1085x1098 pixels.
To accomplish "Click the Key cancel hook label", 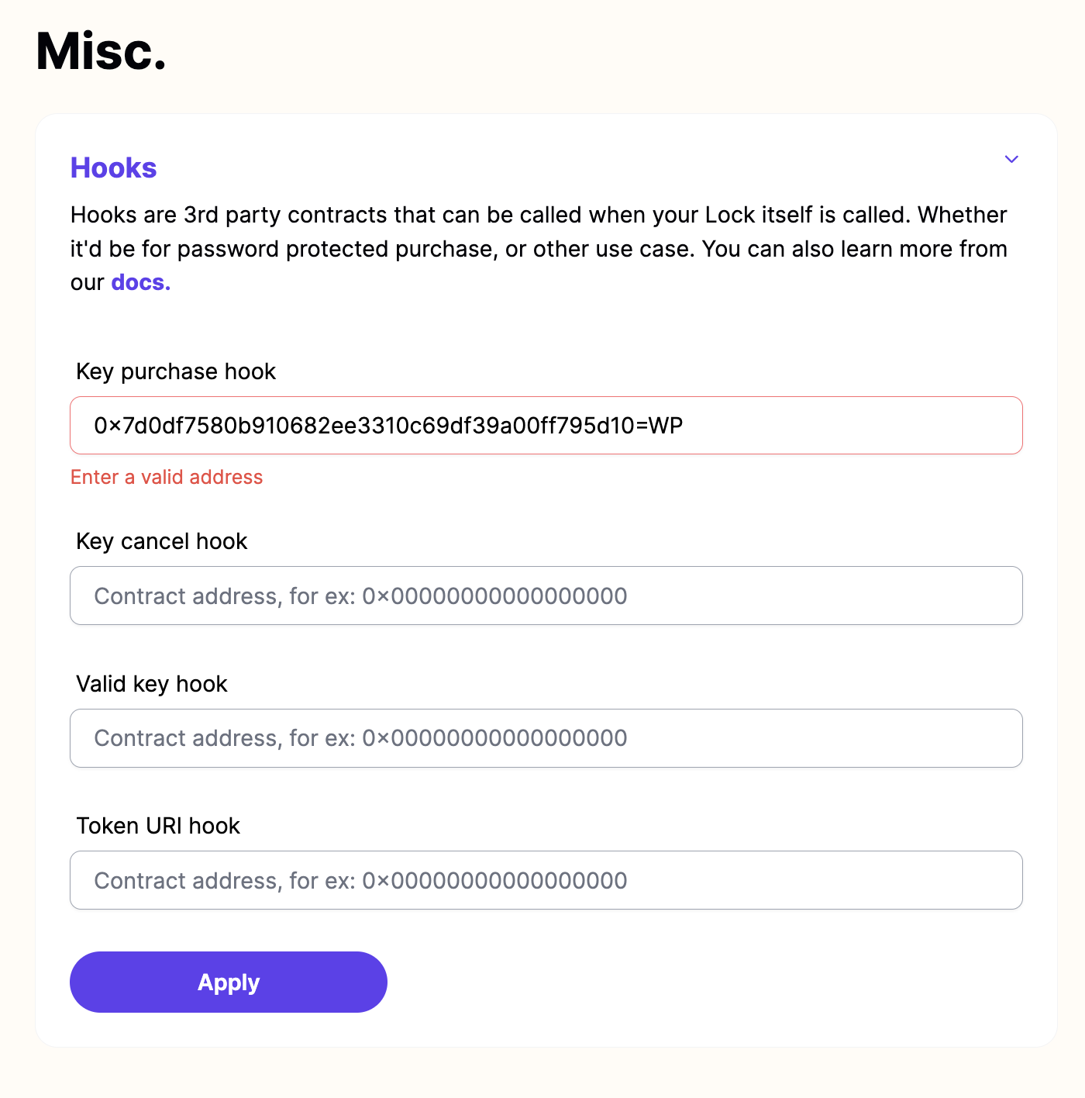I will click(161, 541).
